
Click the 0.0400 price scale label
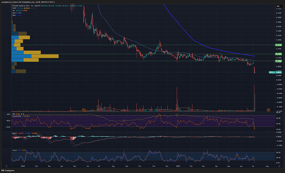(x=279, y=75)
